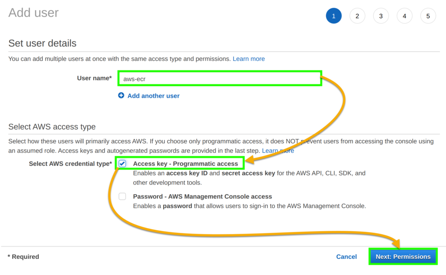Image resolution: width=446 pixels, height=275 pixels.
Task: Click step 5 circle of the wizard
Action: pos(428,16)
